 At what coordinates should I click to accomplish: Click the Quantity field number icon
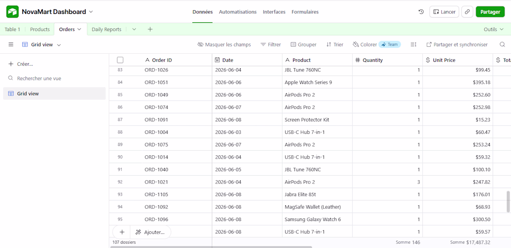pos(358,60)
